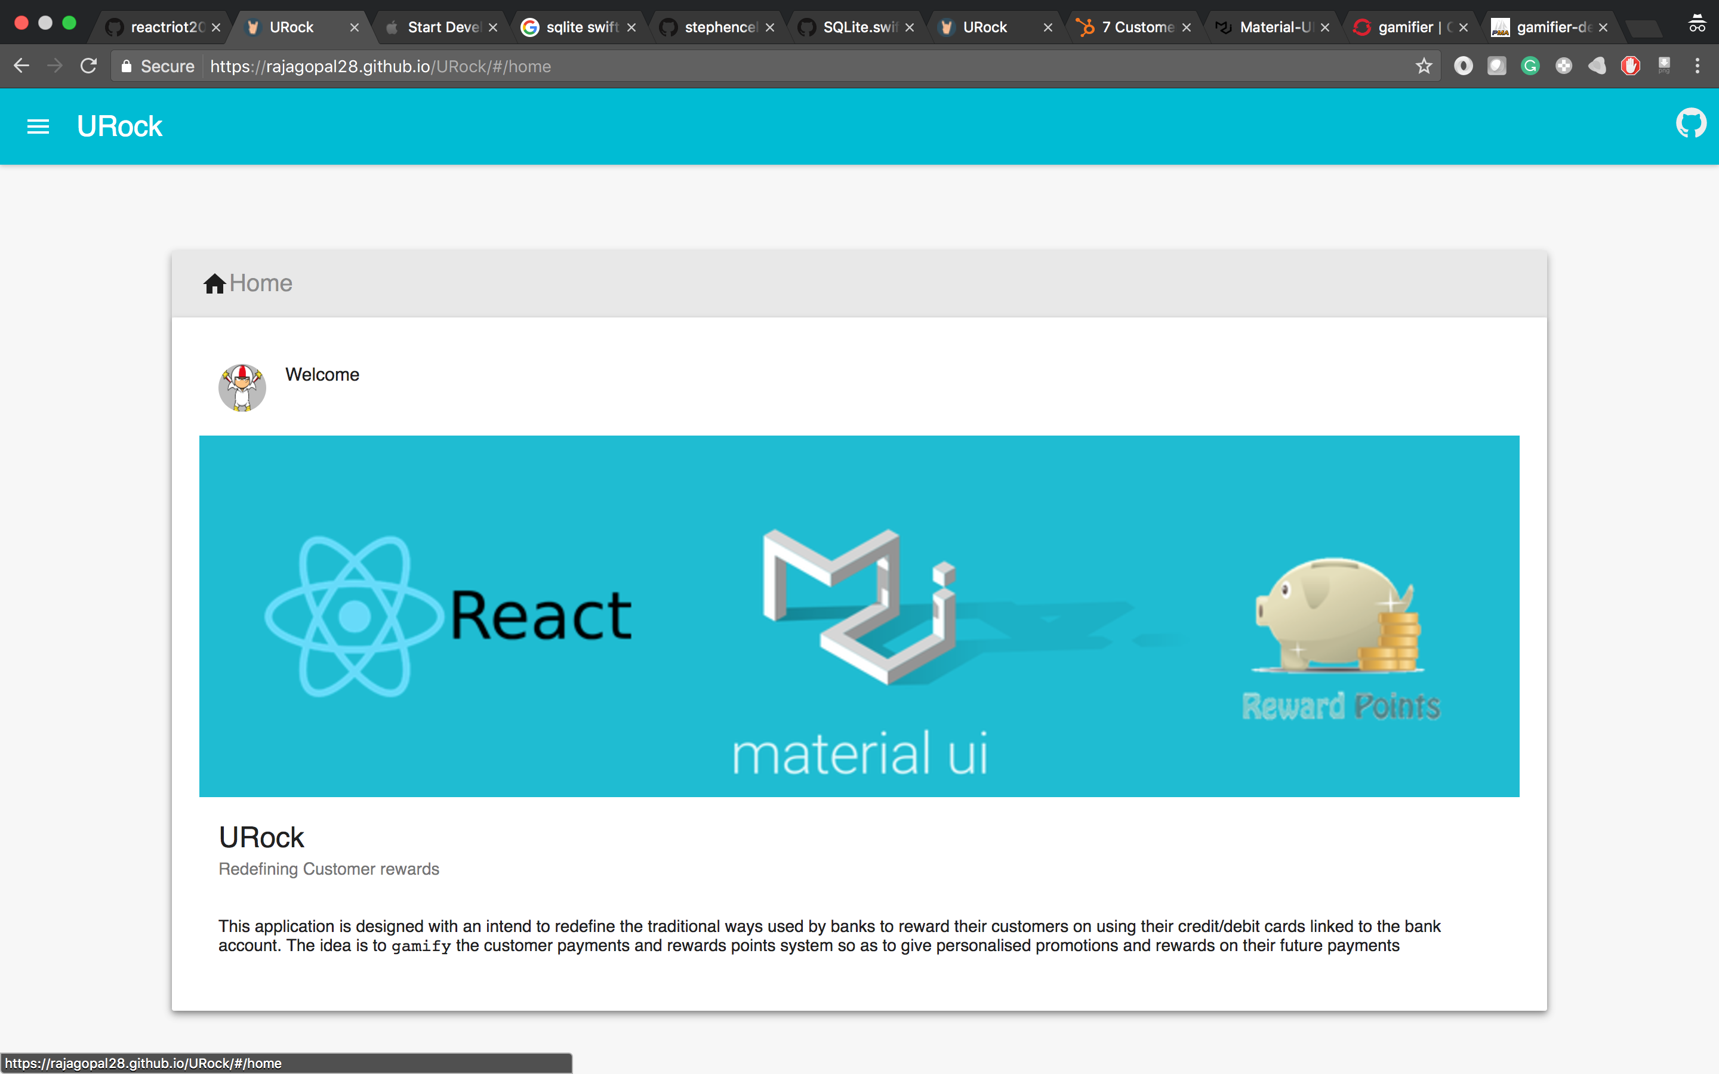Switch to the sqlite swift Google tab

coord(575,27)
